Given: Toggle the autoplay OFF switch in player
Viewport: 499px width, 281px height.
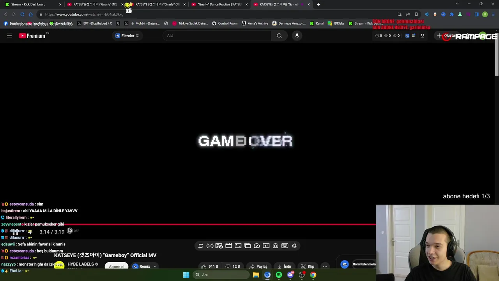Looking at the screenshot, I should pyautogui.click(x=73, y=231).
